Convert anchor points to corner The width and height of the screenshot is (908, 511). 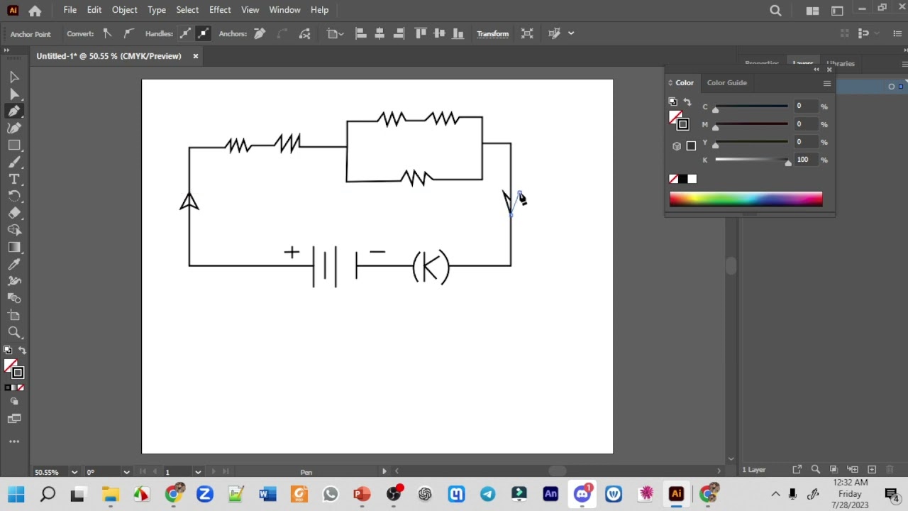(x=107, y=33)
